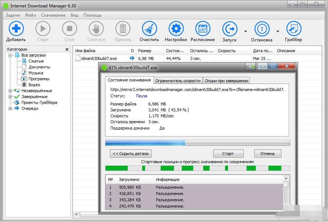
Task: Select connection row 3 with 343,284 КБ
Action: [194, 200]
